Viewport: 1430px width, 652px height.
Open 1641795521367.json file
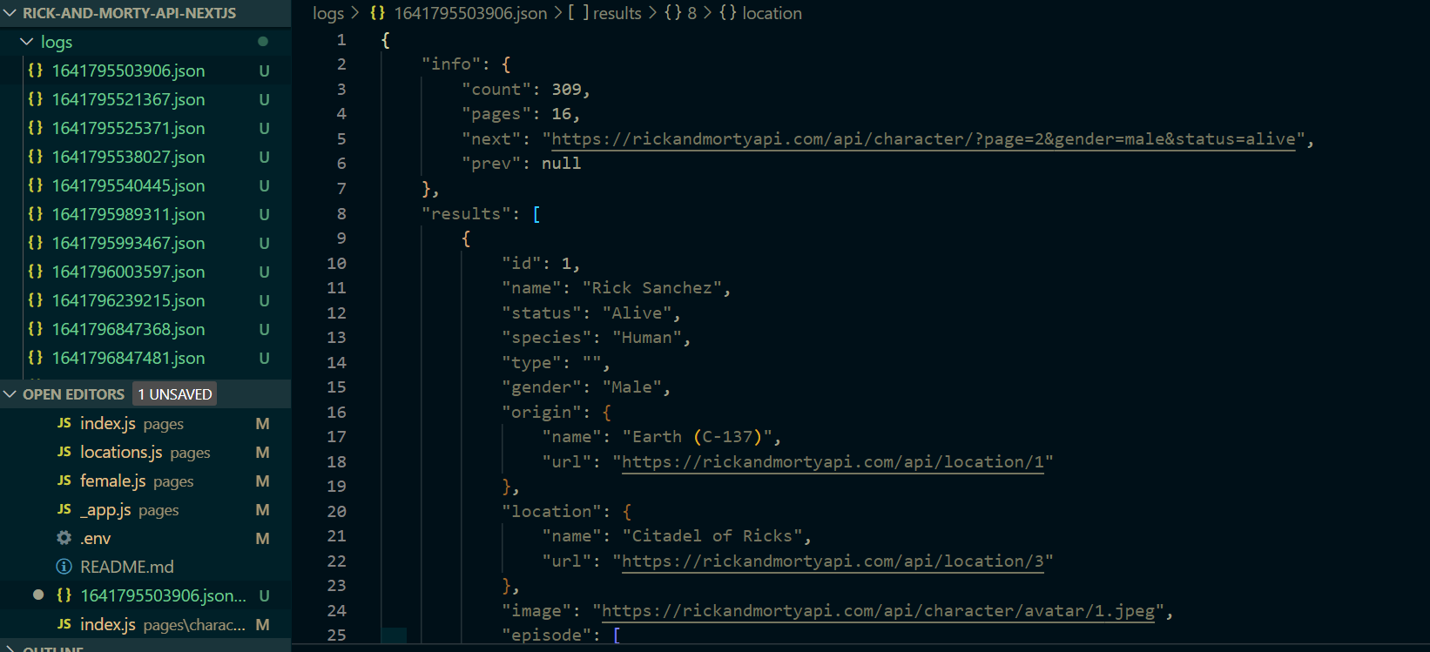(128, 99)
